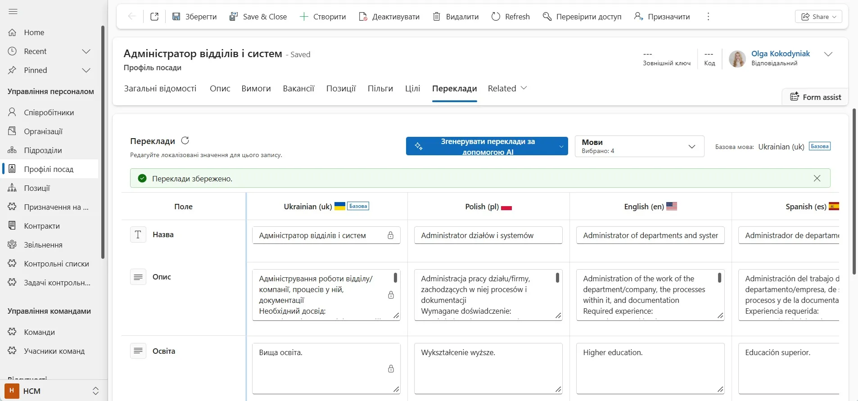Screen dimensions: 858x401
Task: Edit the Polish Назва field
Action: [488, 235]
